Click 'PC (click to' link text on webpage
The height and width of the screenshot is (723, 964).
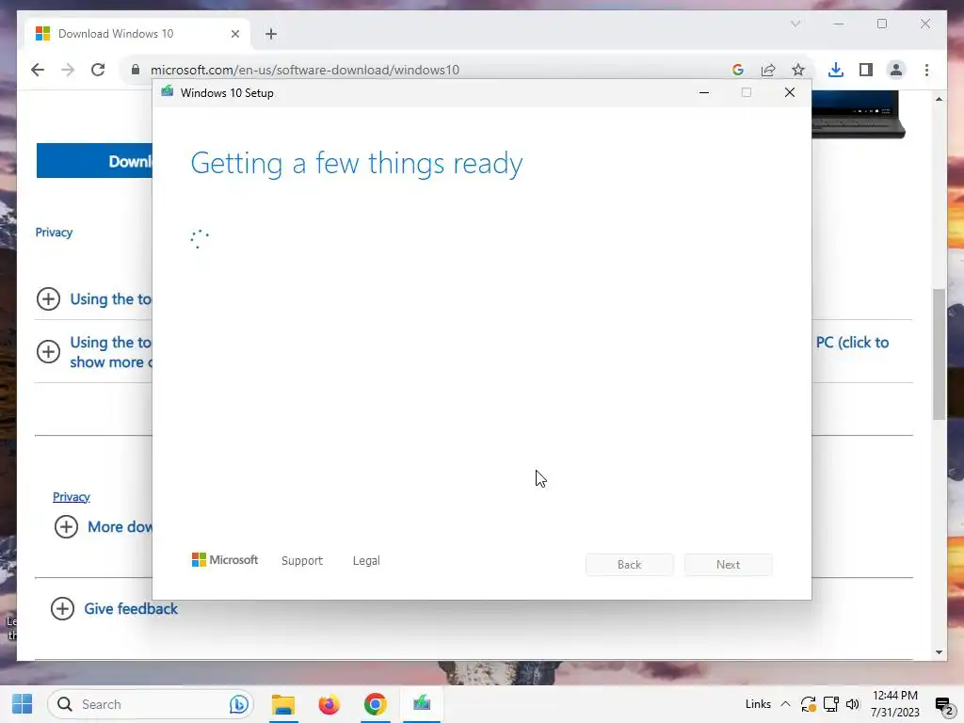click(x=852, y=343)
